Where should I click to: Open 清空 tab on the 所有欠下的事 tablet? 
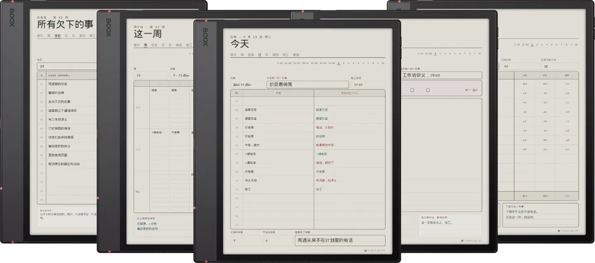pyautogui.click(x=82, y=36)
